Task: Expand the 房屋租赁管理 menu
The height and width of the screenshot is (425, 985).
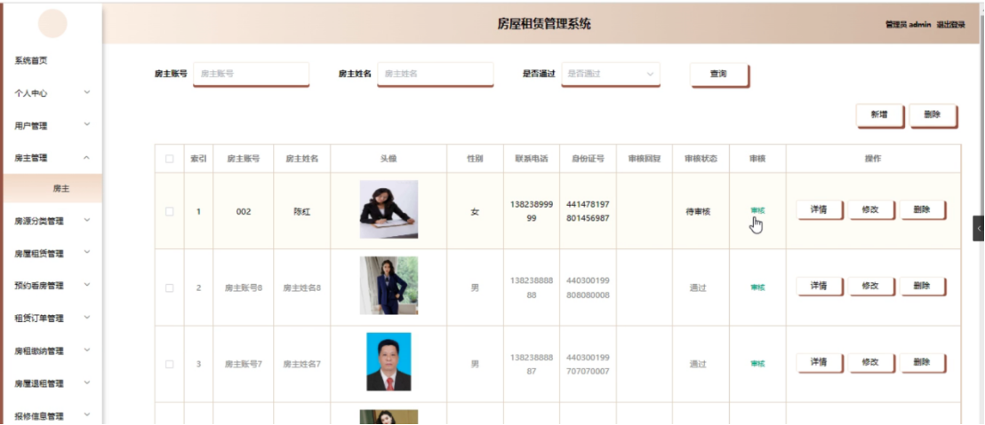Action: point(52,253)
